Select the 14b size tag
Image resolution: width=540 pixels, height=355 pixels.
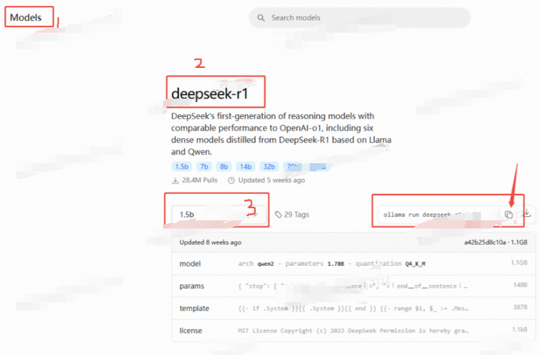coord(246,167)
